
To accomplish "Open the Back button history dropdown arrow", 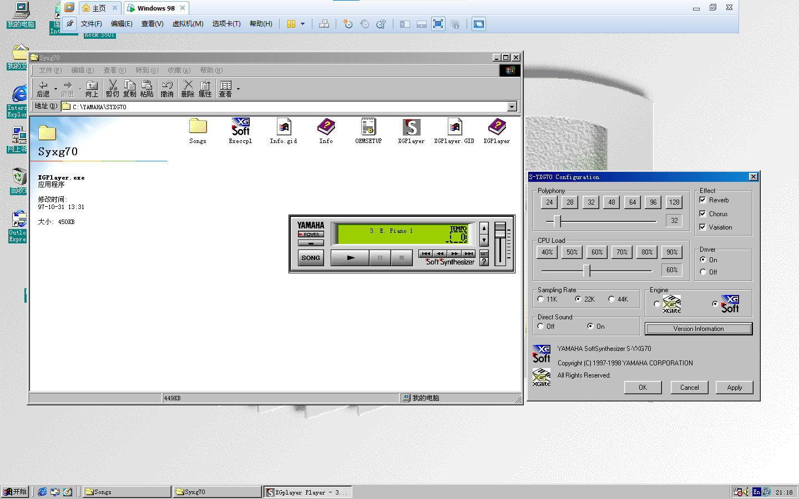I will [55, 89].
